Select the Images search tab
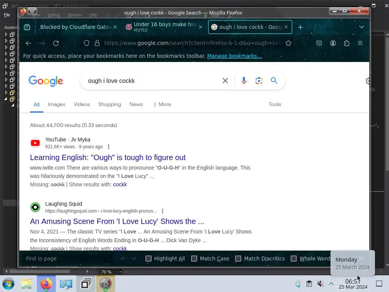The height and width of the screenshot is (292, 389). [x=57, y=104]
